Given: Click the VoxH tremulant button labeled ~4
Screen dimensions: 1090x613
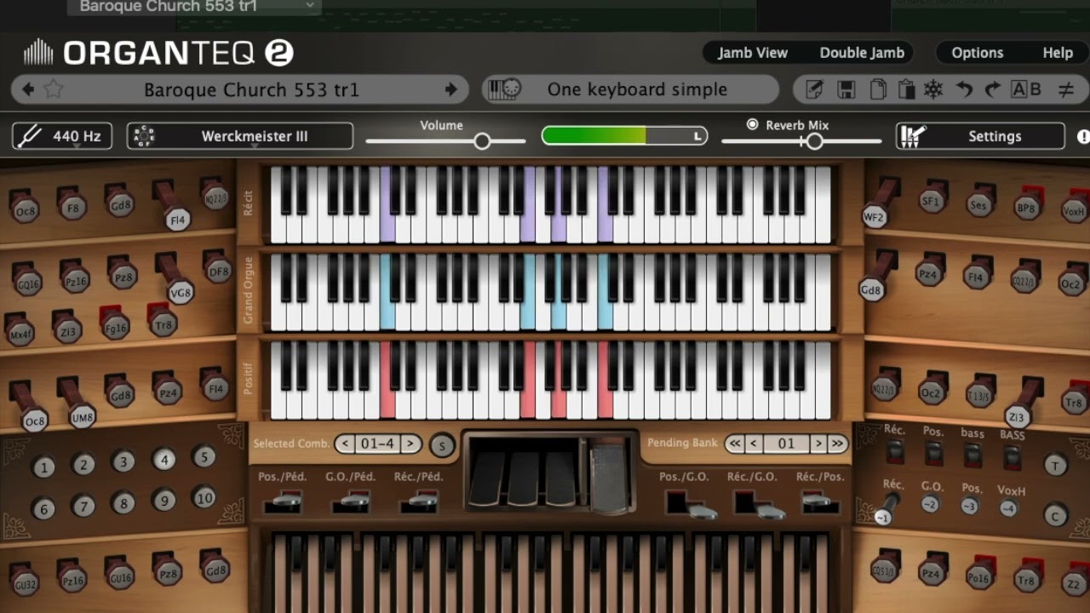Looking at the screenshot, I should [1009, 508].
